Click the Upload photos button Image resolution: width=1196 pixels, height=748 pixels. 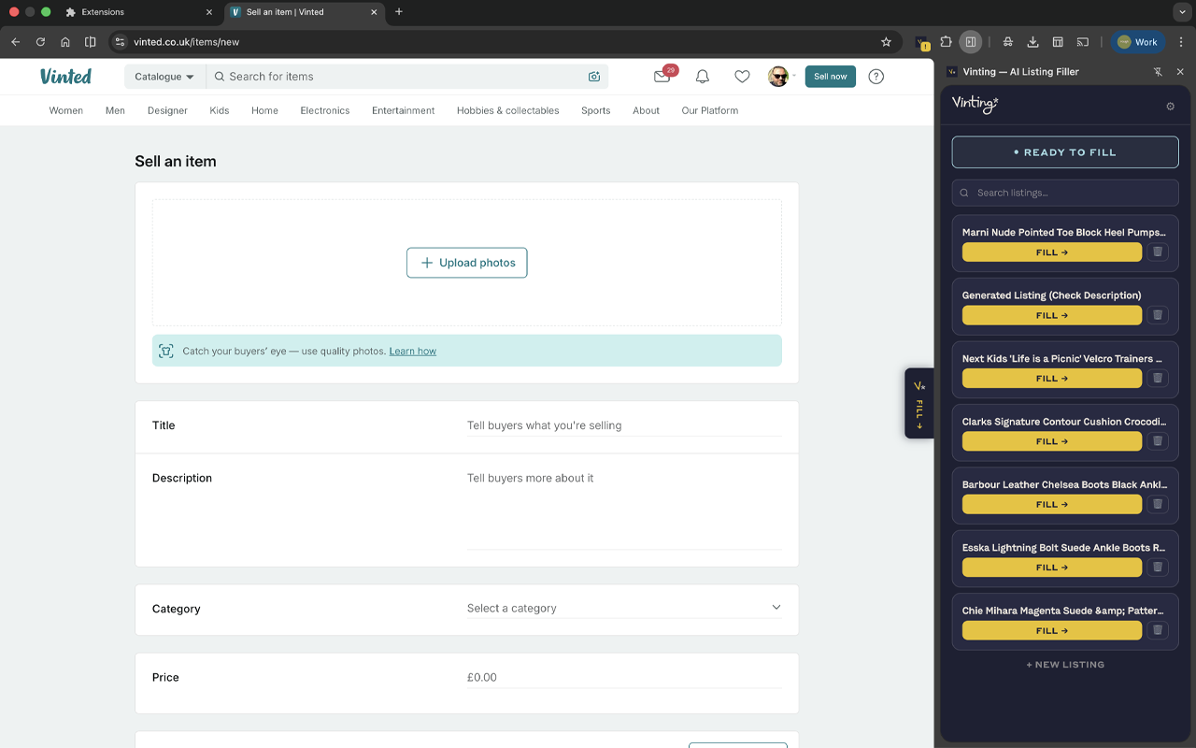coord(466,263)
